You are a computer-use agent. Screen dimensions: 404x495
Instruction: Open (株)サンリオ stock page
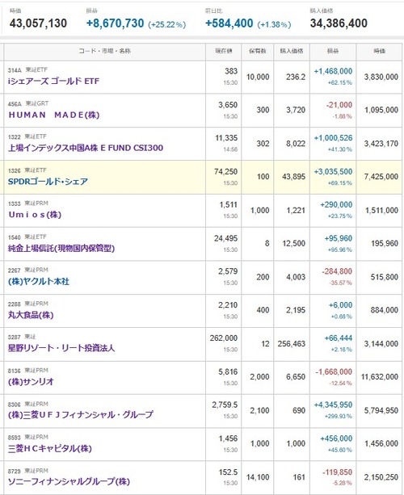31,382
